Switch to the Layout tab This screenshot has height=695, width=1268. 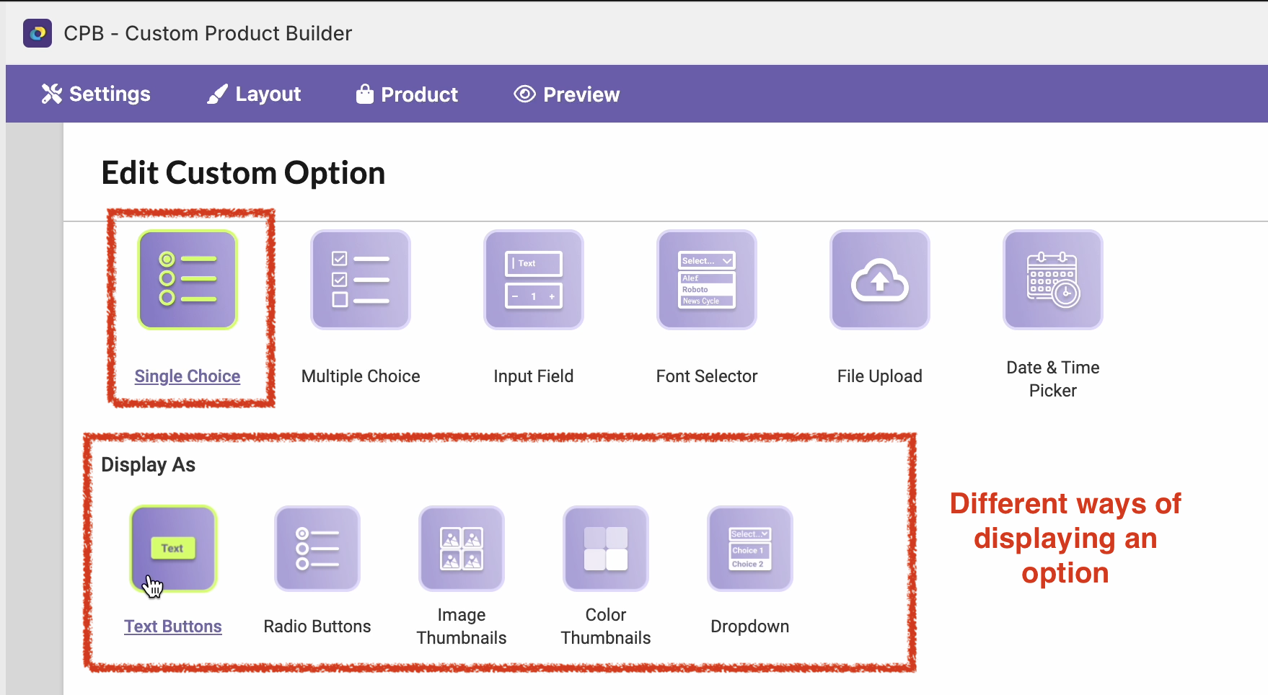254,94
